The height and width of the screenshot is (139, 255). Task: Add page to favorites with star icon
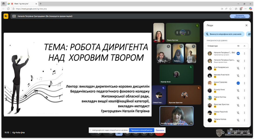(x=230, y=9)
